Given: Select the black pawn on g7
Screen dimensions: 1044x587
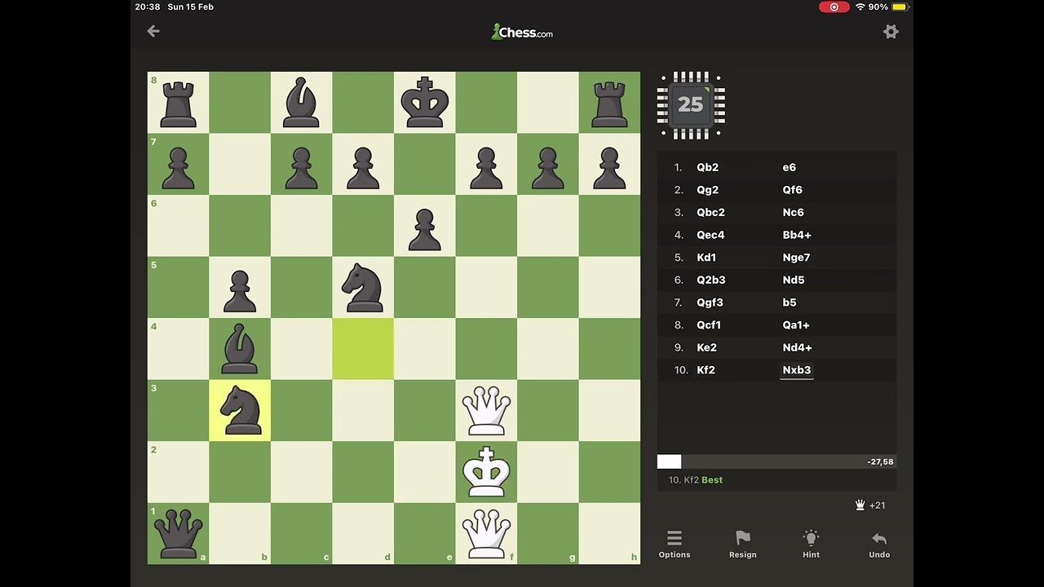Looking at the screenshot, I should [x=547, y=168].
